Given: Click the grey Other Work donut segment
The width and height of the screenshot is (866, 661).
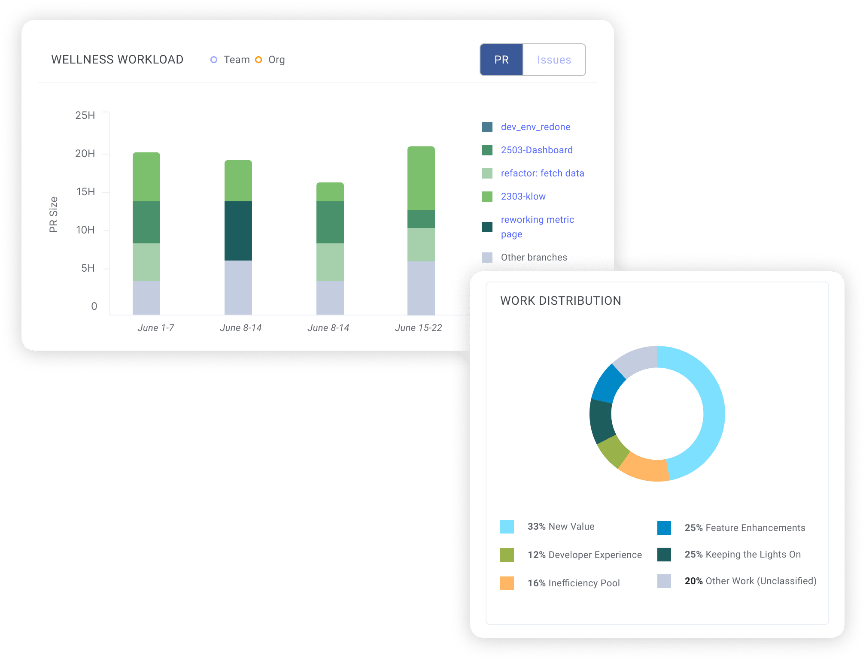Looking at the screenshot, I should click(x=637, y=361).
